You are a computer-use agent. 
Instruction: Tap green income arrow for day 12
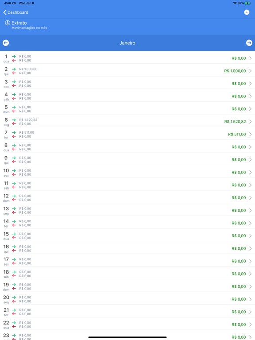tap(14, 196)
